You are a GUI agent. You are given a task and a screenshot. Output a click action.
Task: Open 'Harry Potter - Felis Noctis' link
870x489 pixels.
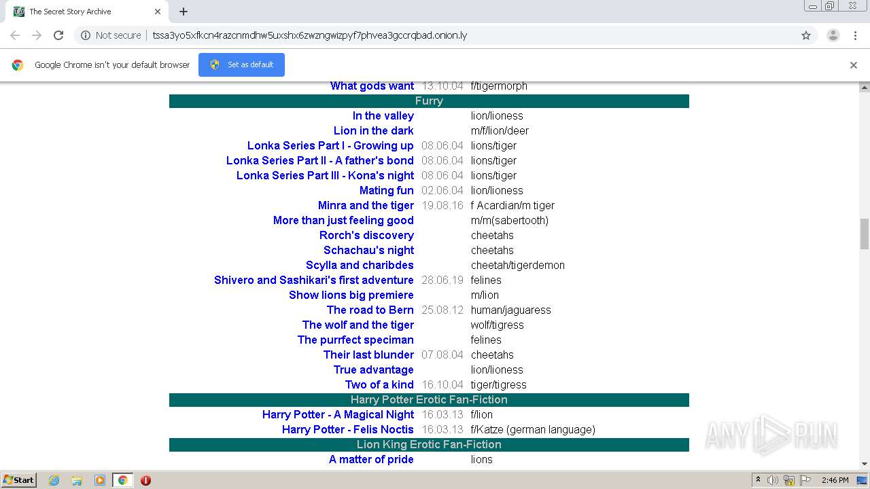348,429
